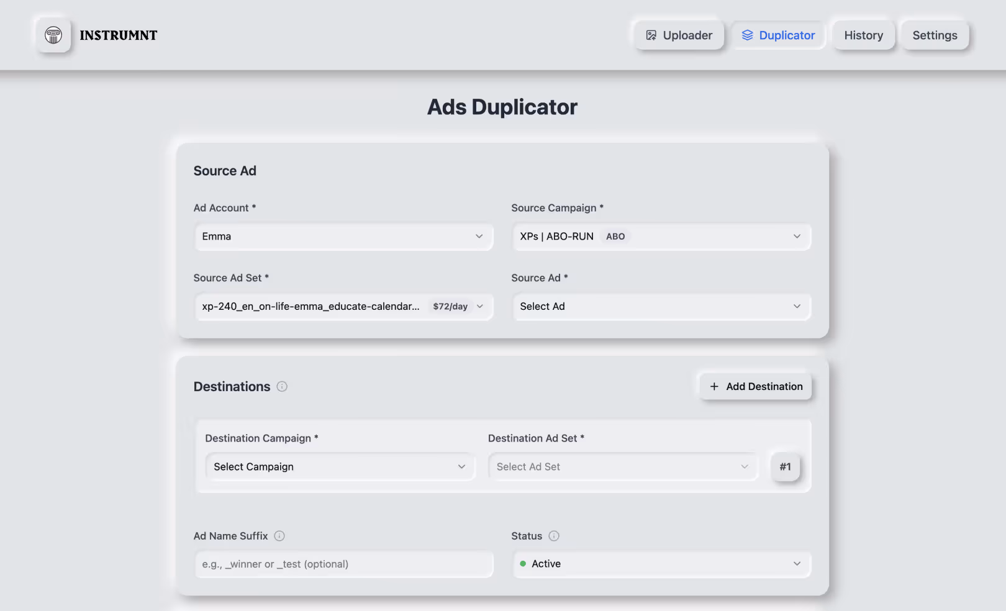This screenshot has height=611, width=1006.
Task: Open the Source Ad dropdown
Action: click(x=661, y=306)
